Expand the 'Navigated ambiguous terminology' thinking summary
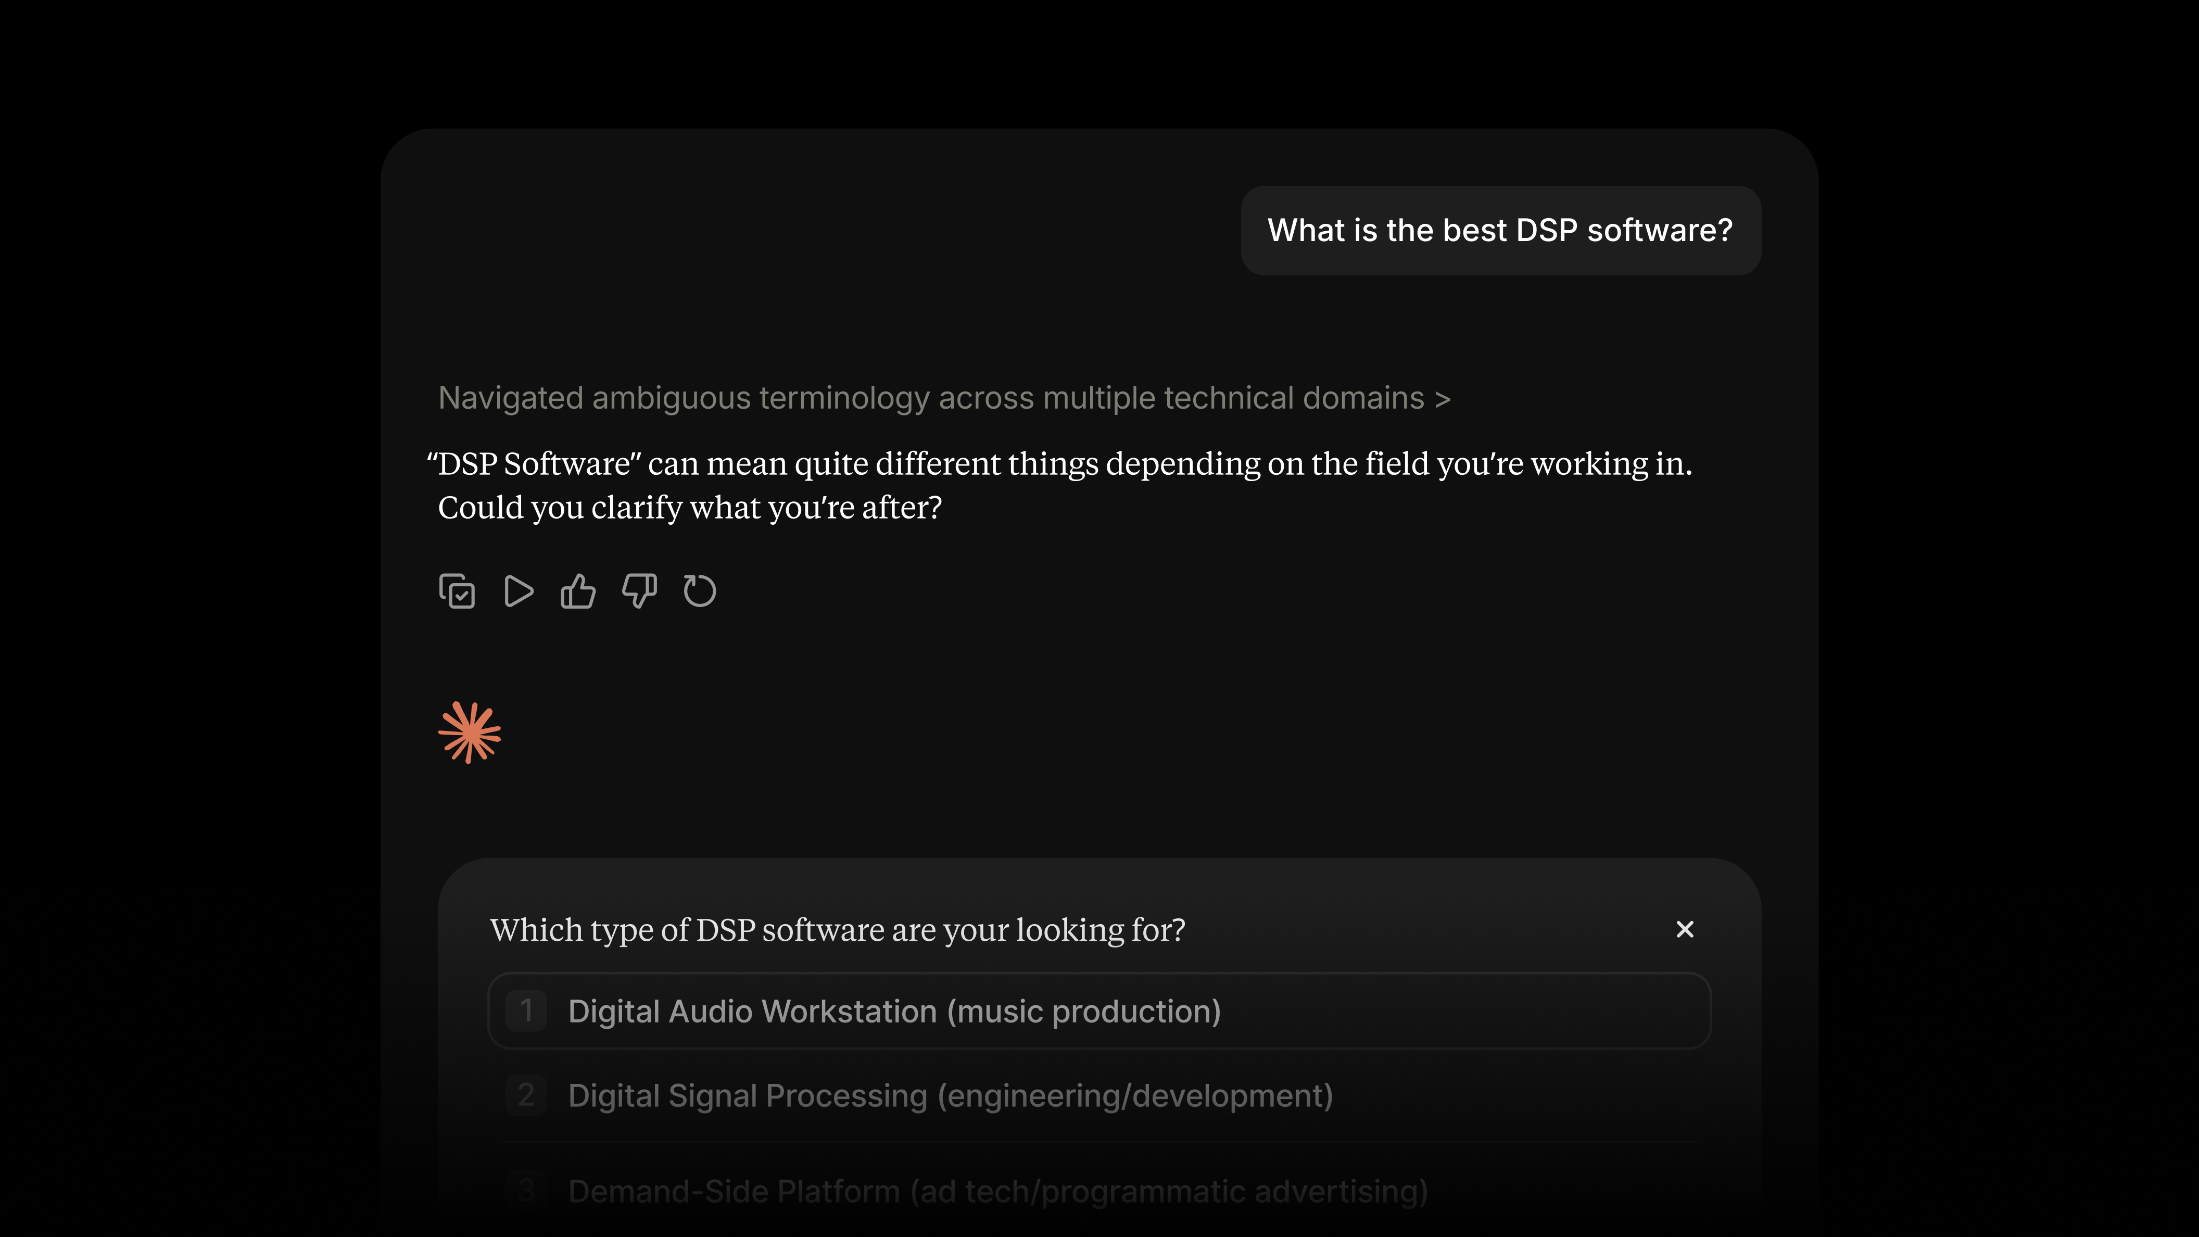The width and height of the screenshot is (2199, 1237). (944, 398)
